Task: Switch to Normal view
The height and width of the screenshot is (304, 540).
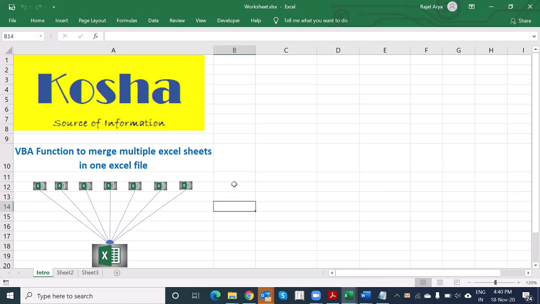Action: [423, 282]
